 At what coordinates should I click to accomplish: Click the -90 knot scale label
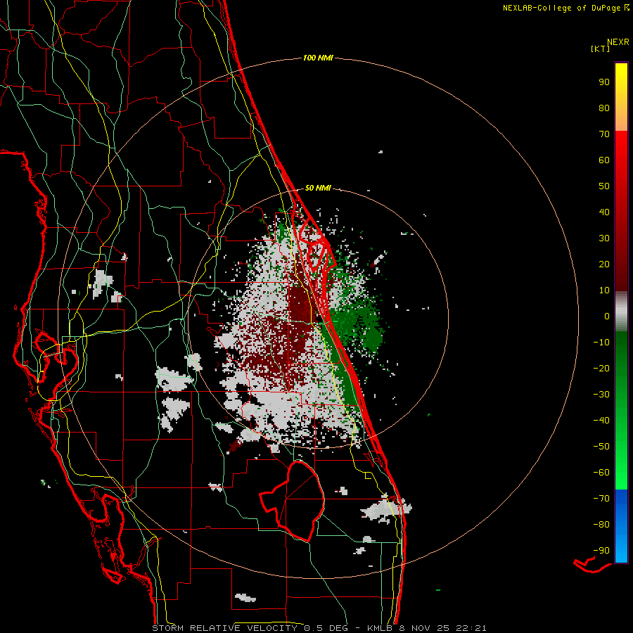(601, 550)
